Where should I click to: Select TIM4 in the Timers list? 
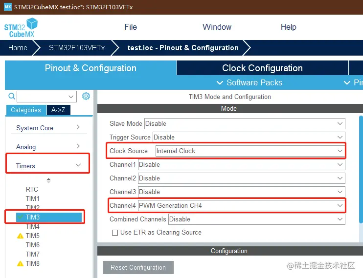click(x=33, y=226)
